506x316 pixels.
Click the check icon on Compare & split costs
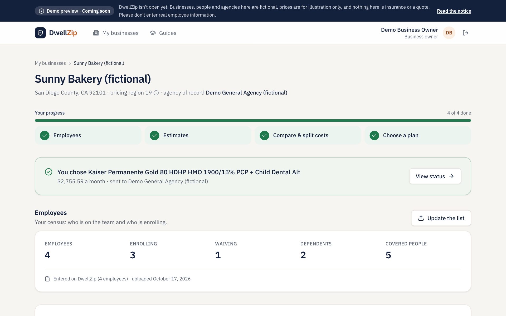pyautogui.click(x=264, y=135)
